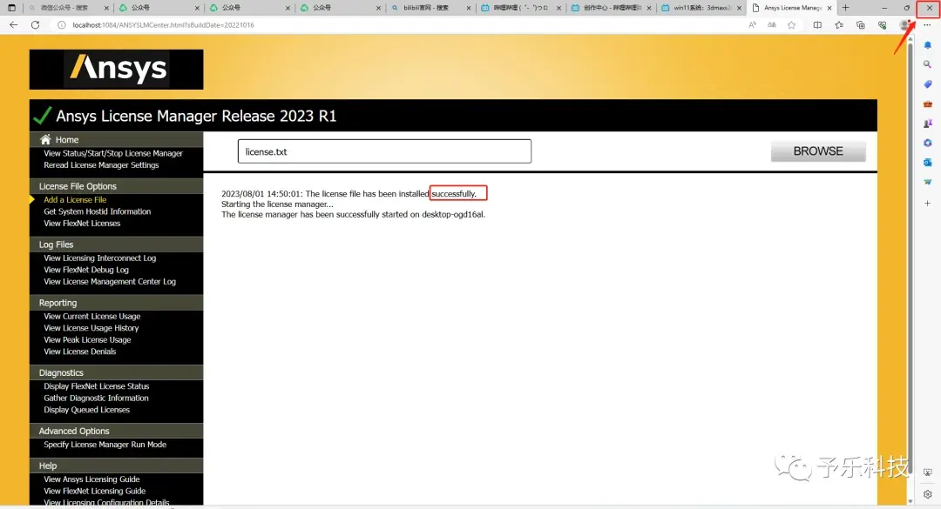Open View FlexNet Licensing Guide

tap(94, 491)
